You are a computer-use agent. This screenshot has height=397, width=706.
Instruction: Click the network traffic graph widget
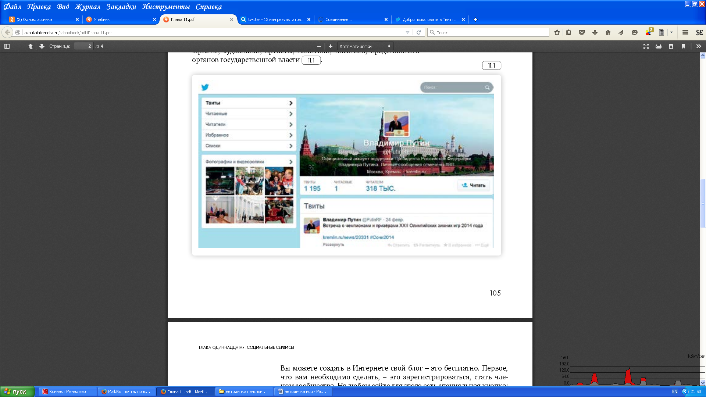coord(631,370)
